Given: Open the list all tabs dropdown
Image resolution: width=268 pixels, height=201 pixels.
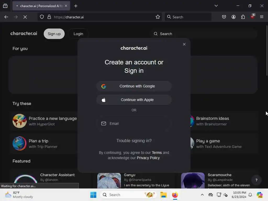Looking at the screenshot, I should (x=216, y=6).
